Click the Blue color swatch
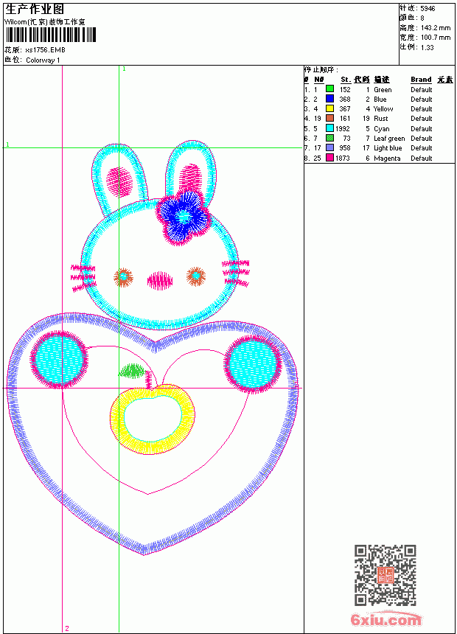Screen dimensions: 457x634 330,99
